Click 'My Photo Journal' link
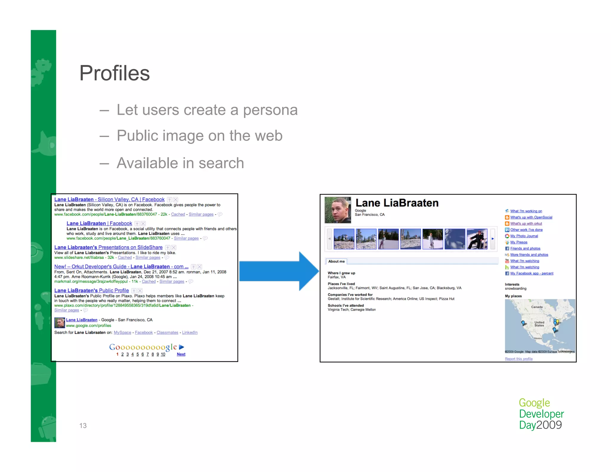The height and width of the screenshot is (472, 611). tap(524, 236)
